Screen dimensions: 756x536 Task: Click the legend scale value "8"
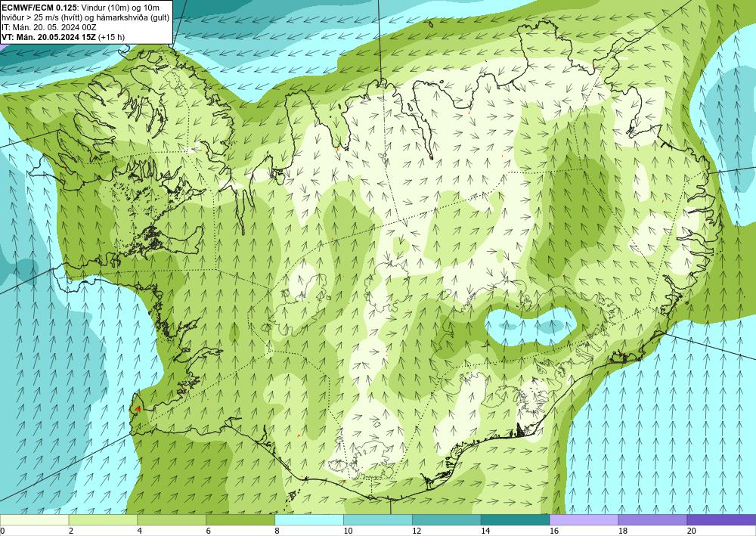click(277, 531)
